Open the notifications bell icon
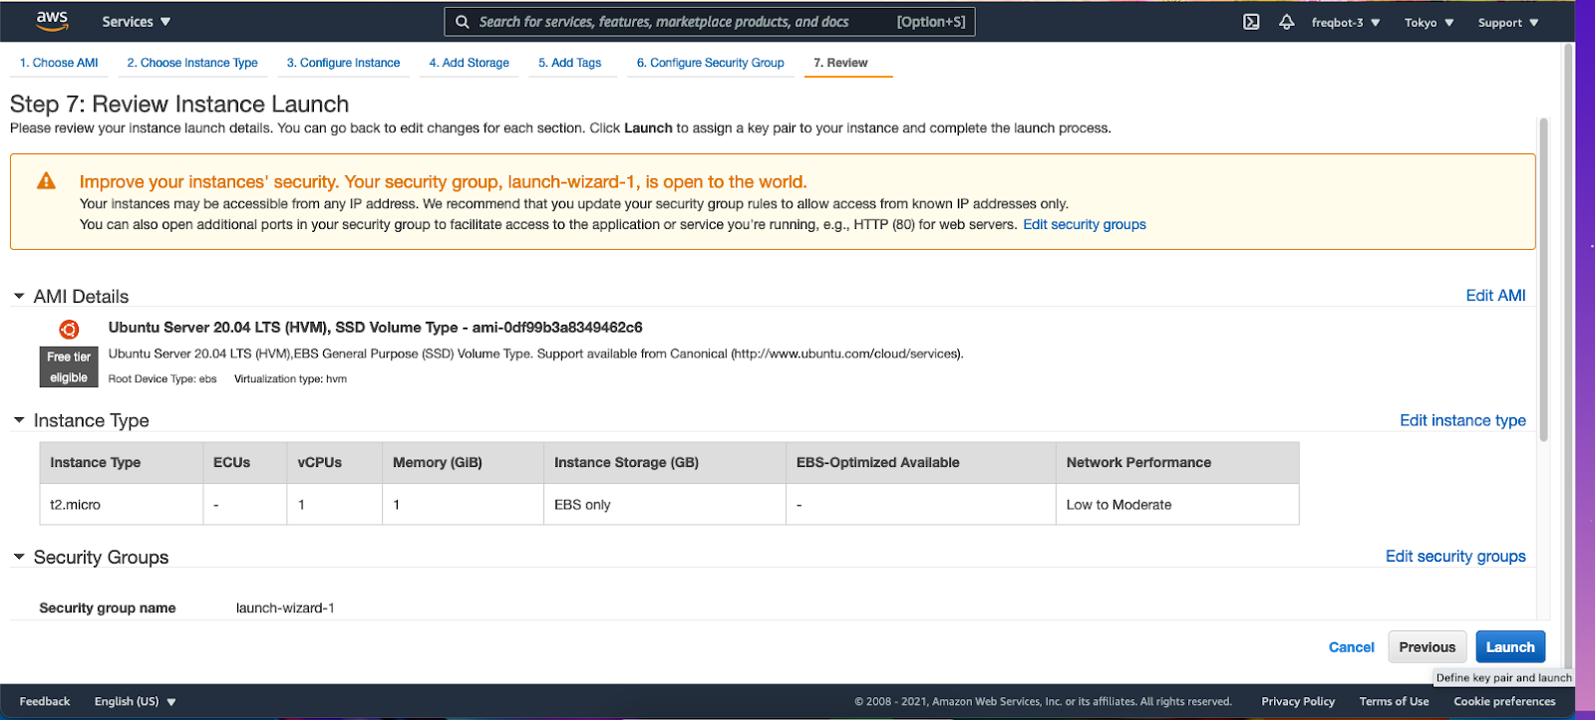1595x720 pixels. pyautogui.click(x=1287, y=22)
